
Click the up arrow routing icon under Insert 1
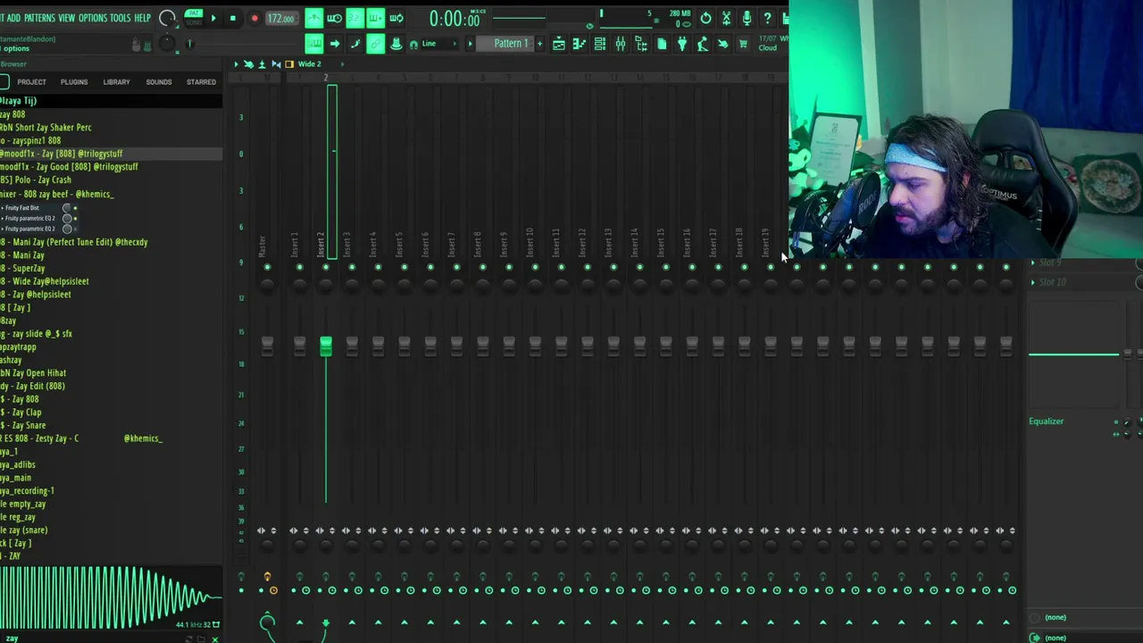299,622
